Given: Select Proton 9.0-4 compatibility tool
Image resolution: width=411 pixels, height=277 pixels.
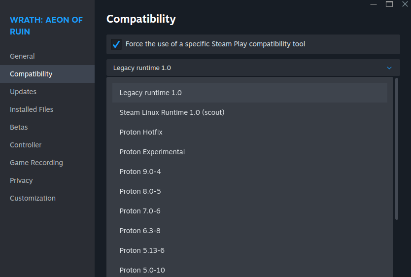Looking at the screenshot, I should tap(140, 172).
